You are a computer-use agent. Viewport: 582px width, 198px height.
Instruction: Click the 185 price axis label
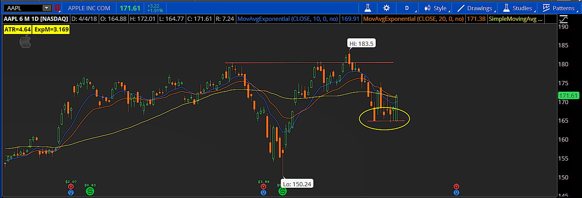coord(563,45)
